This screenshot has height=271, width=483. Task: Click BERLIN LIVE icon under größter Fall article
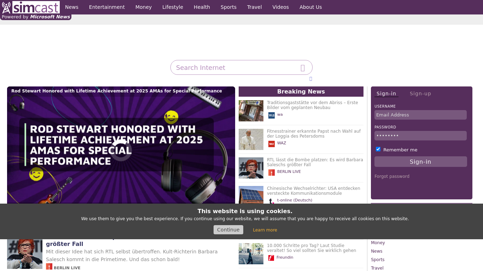49,267
